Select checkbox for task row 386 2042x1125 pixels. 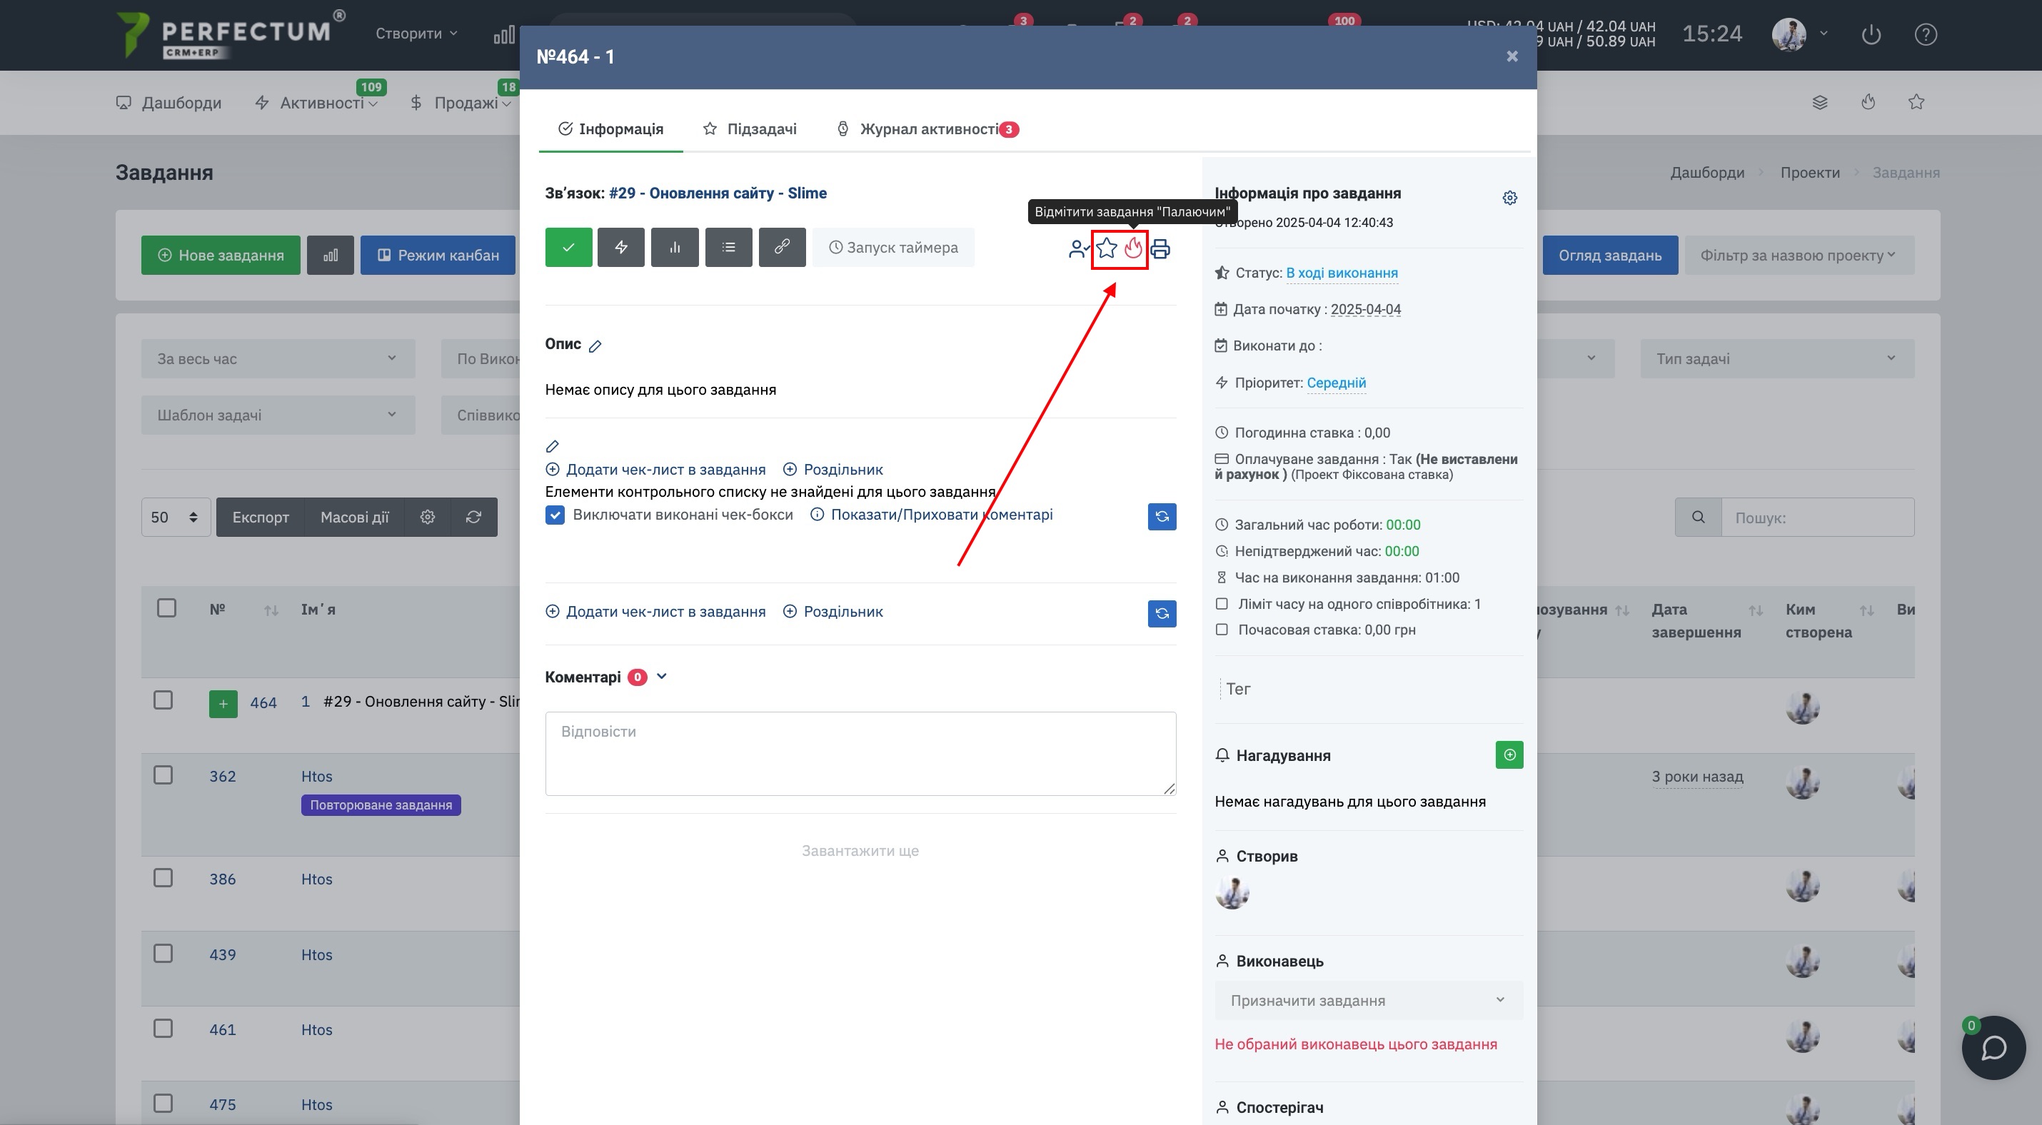pyautogui.click(x=164, y=878)
